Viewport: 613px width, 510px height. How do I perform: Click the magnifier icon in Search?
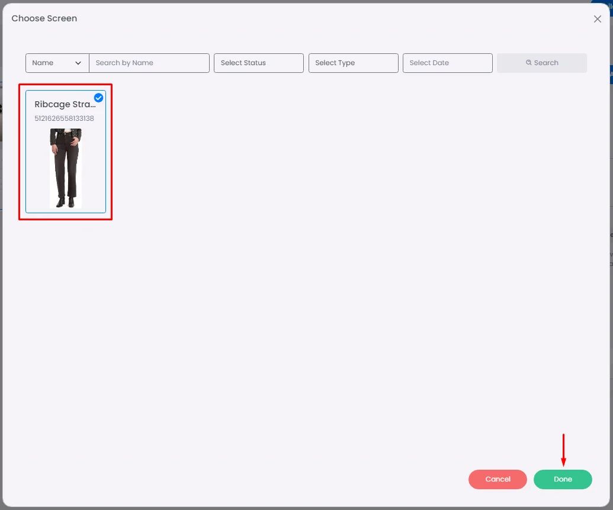click(528, 63)
